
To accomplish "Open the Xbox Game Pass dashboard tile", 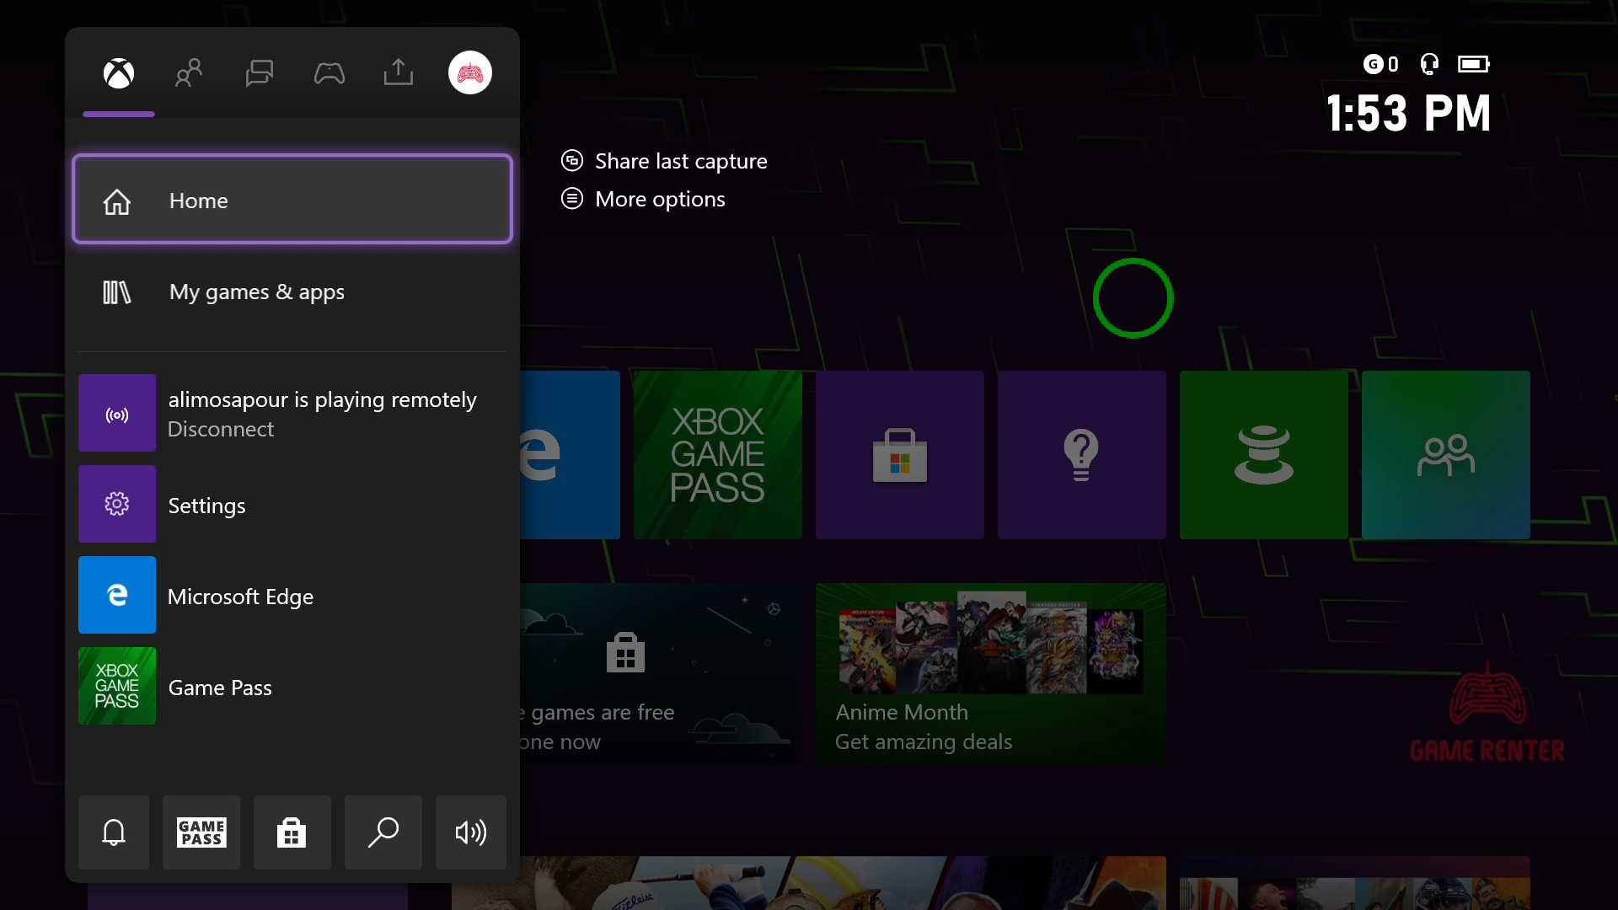I will (x=718, y=455).
